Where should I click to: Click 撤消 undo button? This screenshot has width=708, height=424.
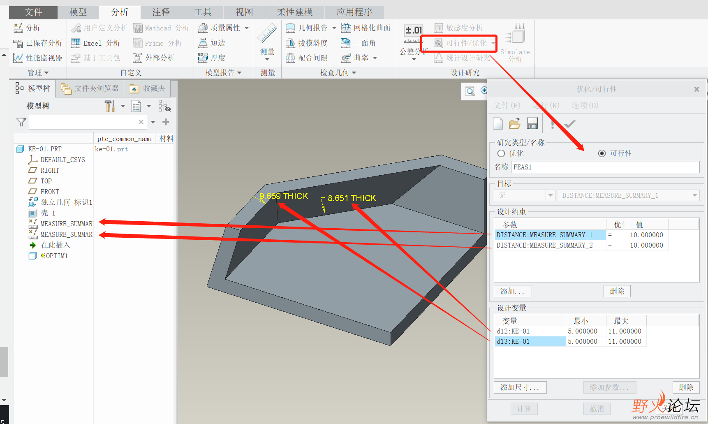(597, 409)
